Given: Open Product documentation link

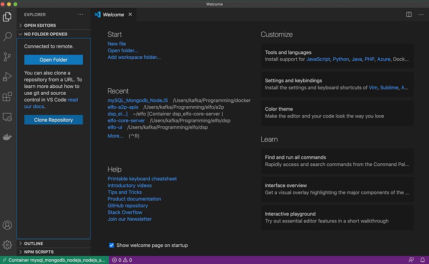Looking at the screenshot, I should tap(134, 199).
